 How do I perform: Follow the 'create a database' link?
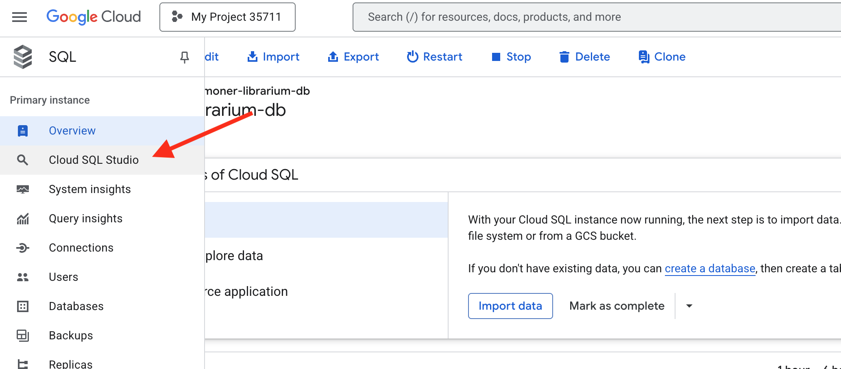click(710, 269)
